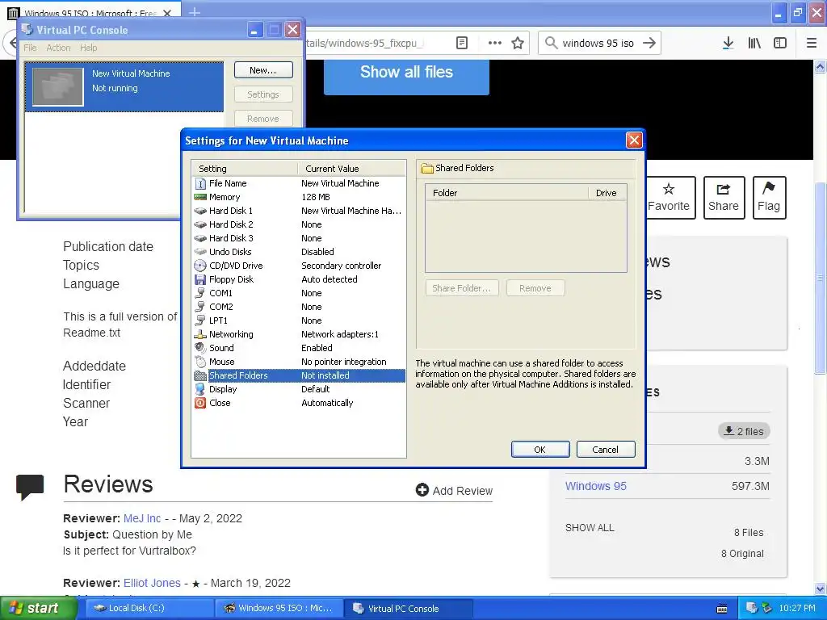Open File menu in Virtual PC Console
The height and width of the screenshot is (620, 827).
pos(30,48)
